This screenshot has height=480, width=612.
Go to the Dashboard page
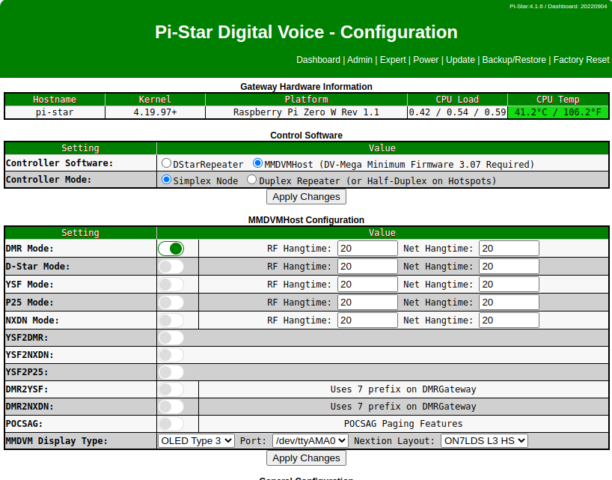point(318,60)
